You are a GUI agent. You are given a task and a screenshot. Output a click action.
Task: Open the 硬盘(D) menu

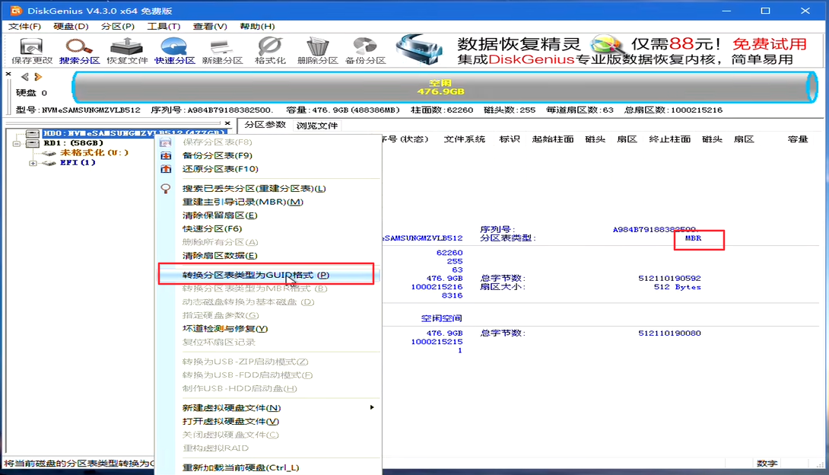[71, 26]
